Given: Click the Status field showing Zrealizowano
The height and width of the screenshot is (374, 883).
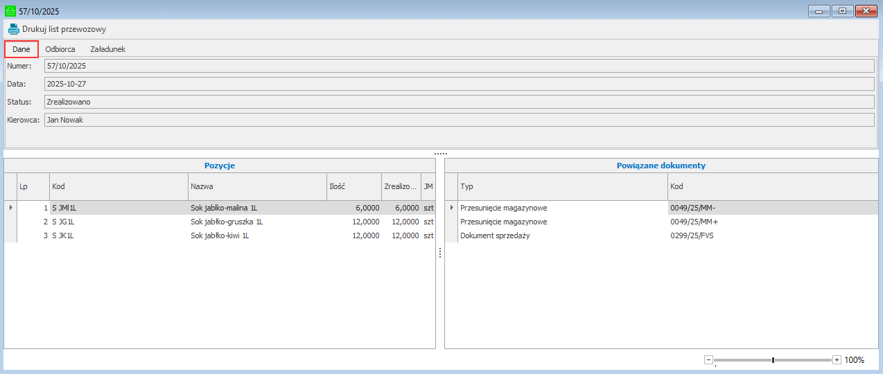Looking at the screenshot, I should coord(457,102).
